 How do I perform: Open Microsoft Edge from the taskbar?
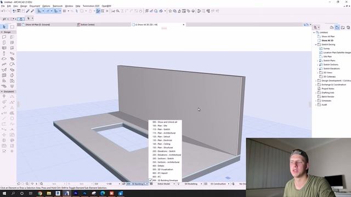(x=103, y=193)
